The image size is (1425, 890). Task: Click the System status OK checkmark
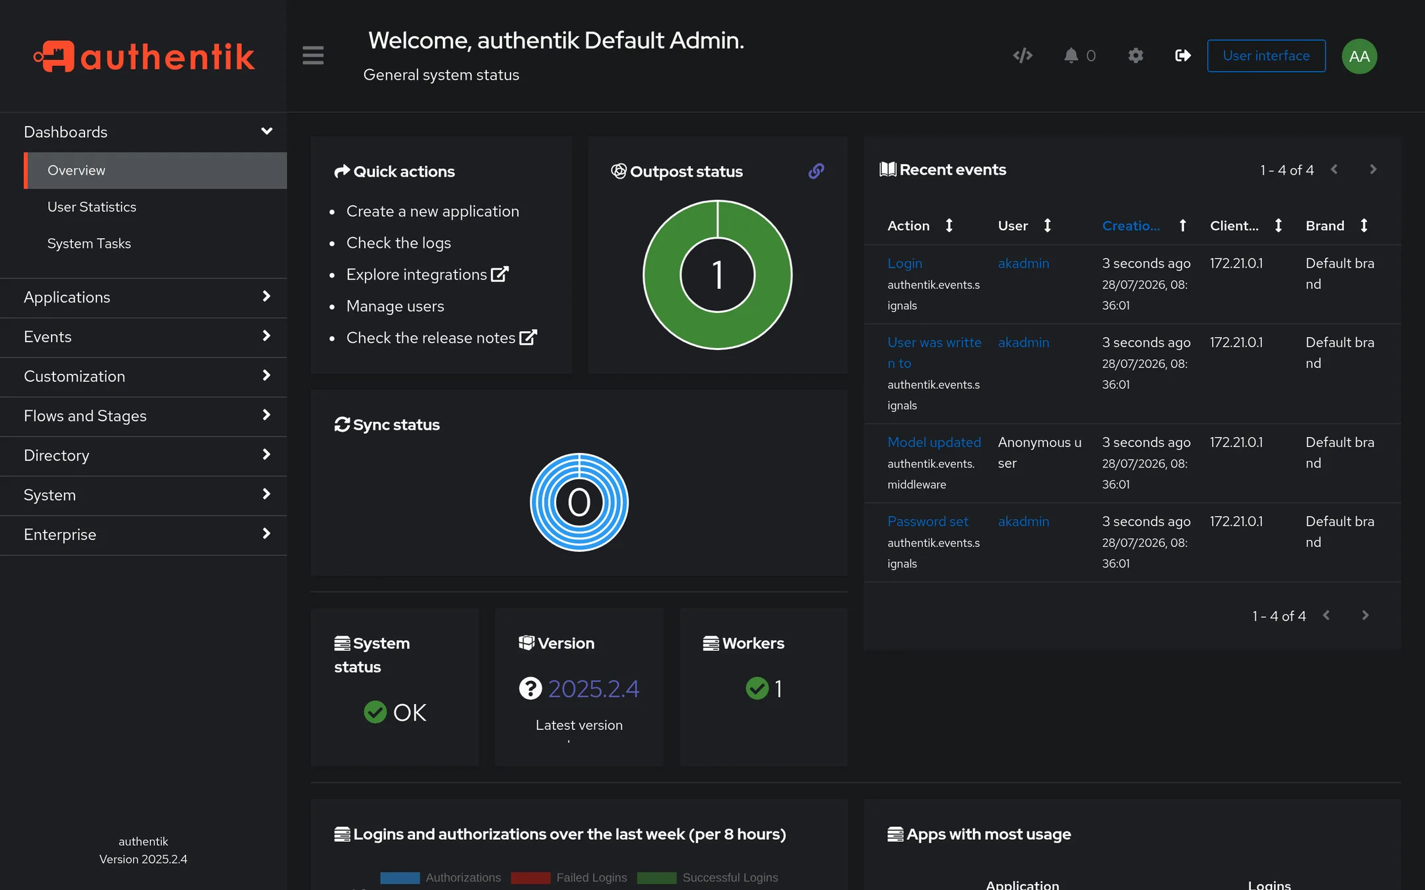375,712
